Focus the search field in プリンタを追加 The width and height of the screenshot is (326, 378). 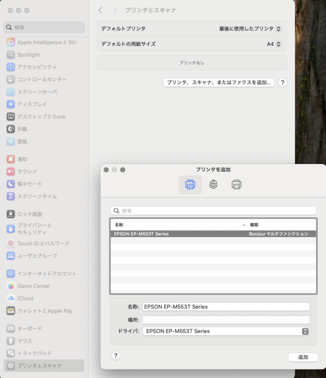pos(213,211)
